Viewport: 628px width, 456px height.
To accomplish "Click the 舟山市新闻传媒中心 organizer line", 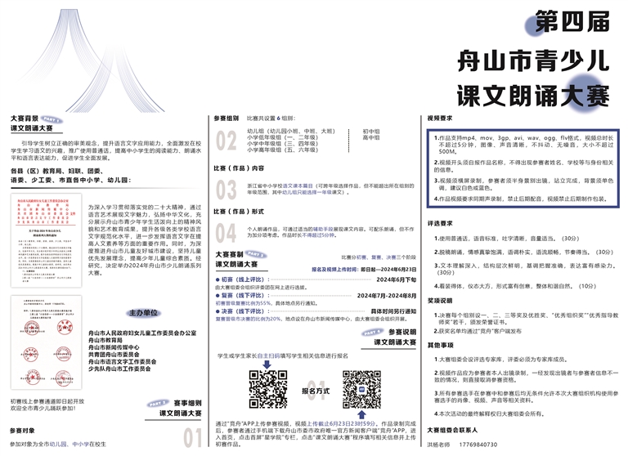I will pyautogui.click(x=114, y=347).
